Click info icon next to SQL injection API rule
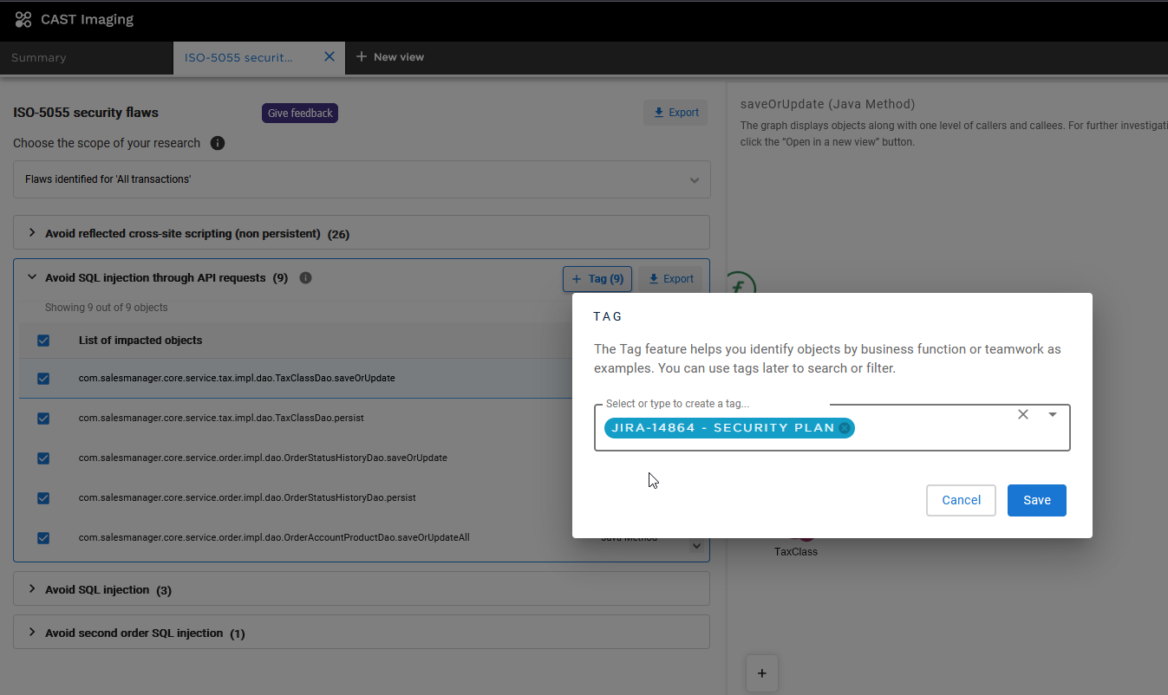The height and width of the screenshot is (695, 1168). pyautogui.click(x=305, y=278)
